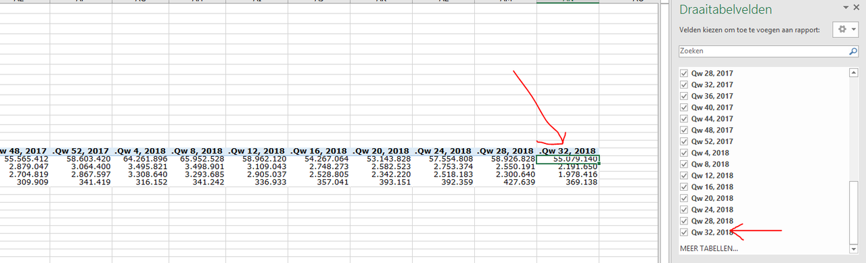The height and width of the screenshot is (263, 866).
Task: Select cell with value 58.962.120
Action: point(257,160)
